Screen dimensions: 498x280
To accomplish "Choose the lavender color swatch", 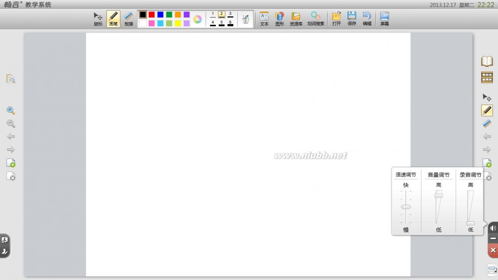I will (x=187, y=23).
